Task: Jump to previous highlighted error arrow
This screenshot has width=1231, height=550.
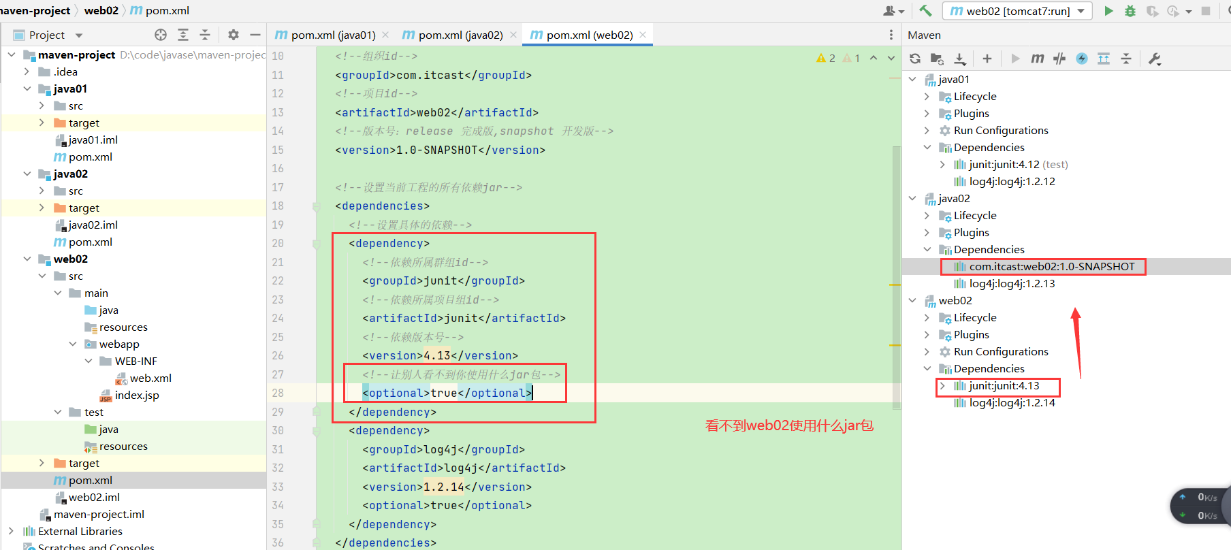Action: (874, 59)
